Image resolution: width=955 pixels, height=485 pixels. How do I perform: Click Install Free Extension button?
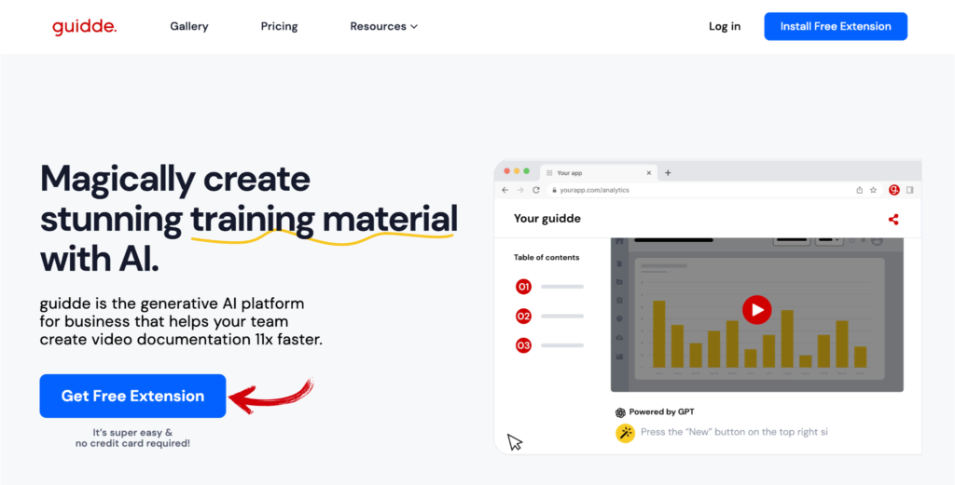[835, 27]
